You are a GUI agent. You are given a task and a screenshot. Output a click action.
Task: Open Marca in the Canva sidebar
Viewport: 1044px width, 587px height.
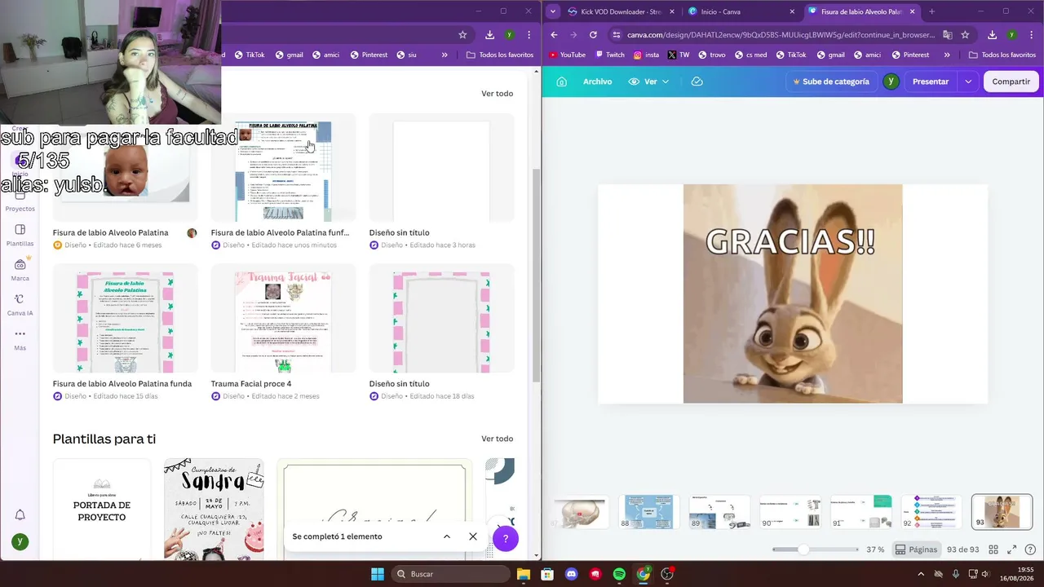[20, 269]
